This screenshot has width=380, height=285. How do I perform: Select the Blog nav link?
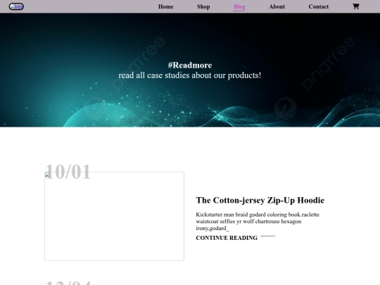coord(239,7)
